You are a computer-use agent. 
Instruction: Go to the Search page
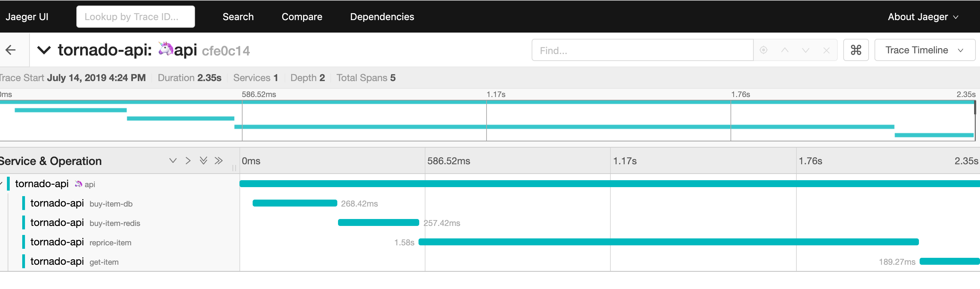[238, 17]
